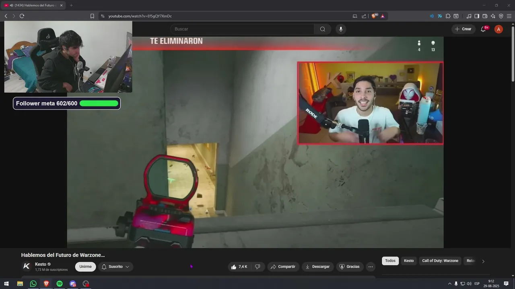
Task: Open the Brave VPN shield icon
Action: click(x=501, y=16)
